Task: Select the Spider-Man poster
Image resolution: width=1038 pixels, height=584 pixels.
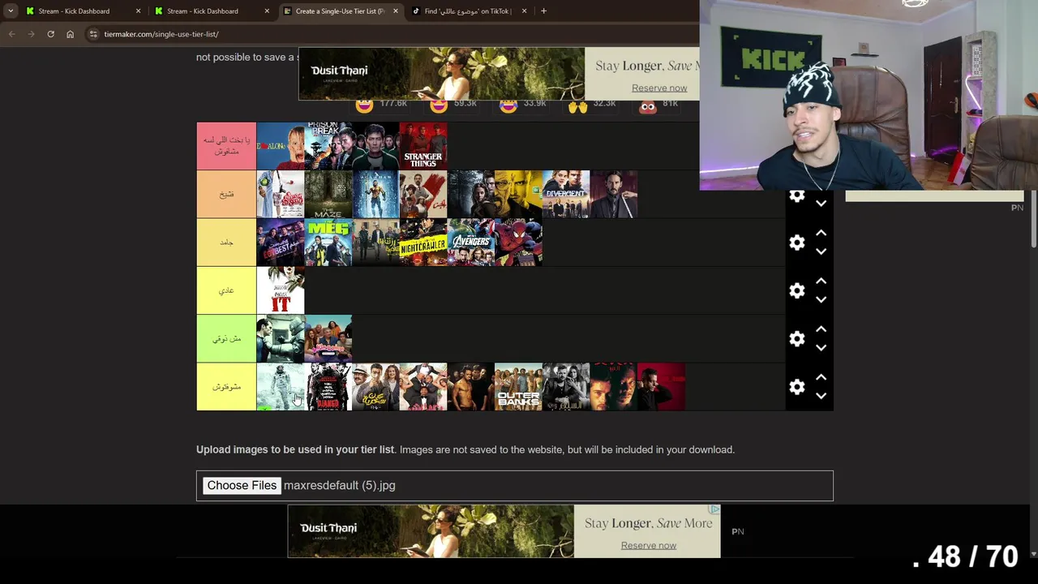Action: [518, 243]
